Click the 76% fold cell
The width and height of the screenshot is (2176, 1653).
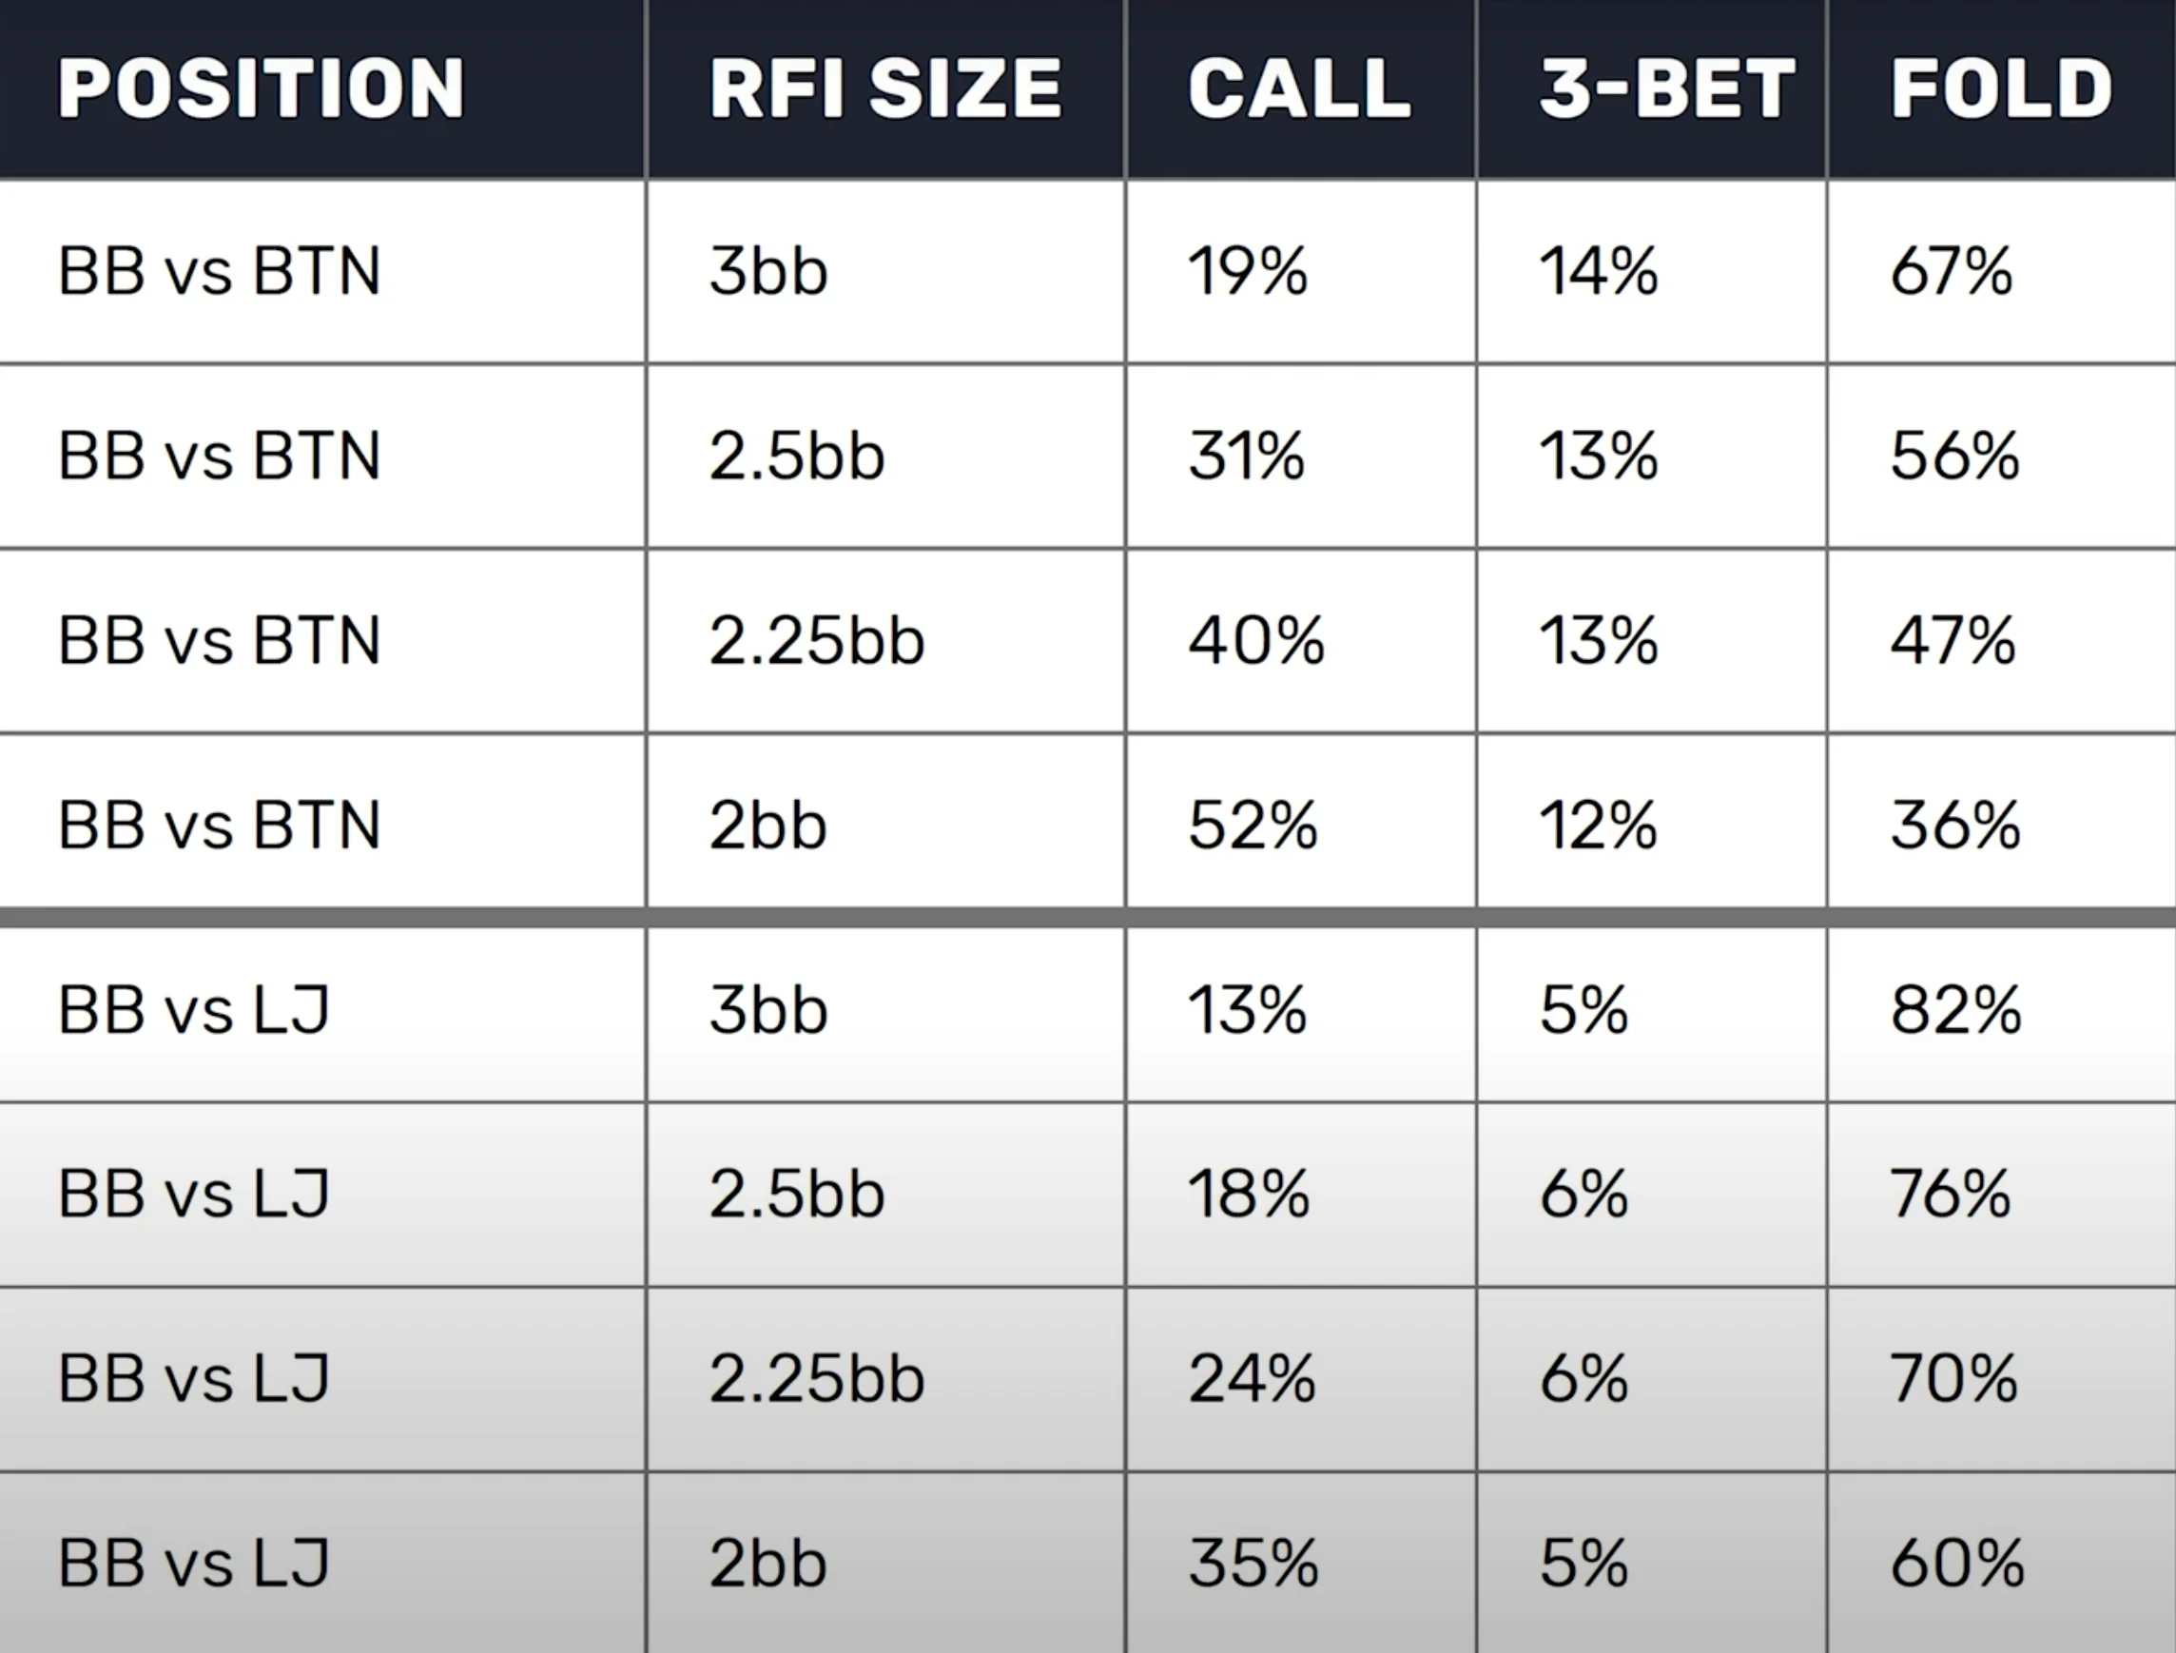point(1951,1195)
